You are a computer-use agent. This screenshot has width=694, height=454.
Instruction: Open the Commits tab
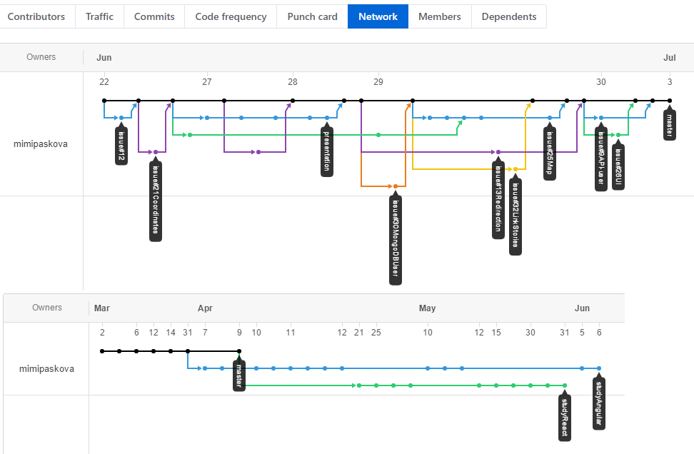[x=154, y=16]
